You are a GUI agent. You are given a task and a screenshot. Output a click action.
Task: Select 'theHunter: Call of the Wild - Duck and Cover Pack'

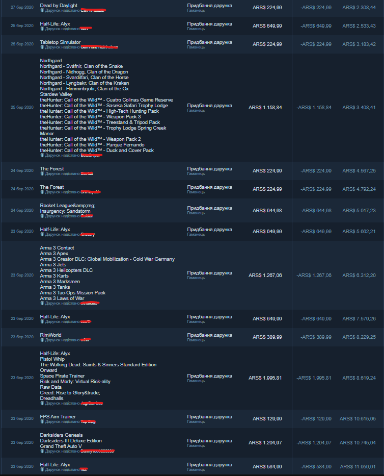pyautogui.click(x=97, y=151)
